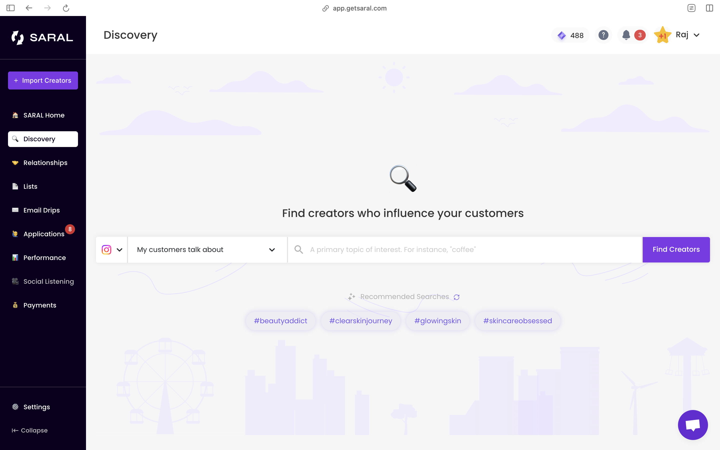The height and width of the screenshot is (450, 720).
Task: Open the notifications bell
Action: tap(626, 35)
